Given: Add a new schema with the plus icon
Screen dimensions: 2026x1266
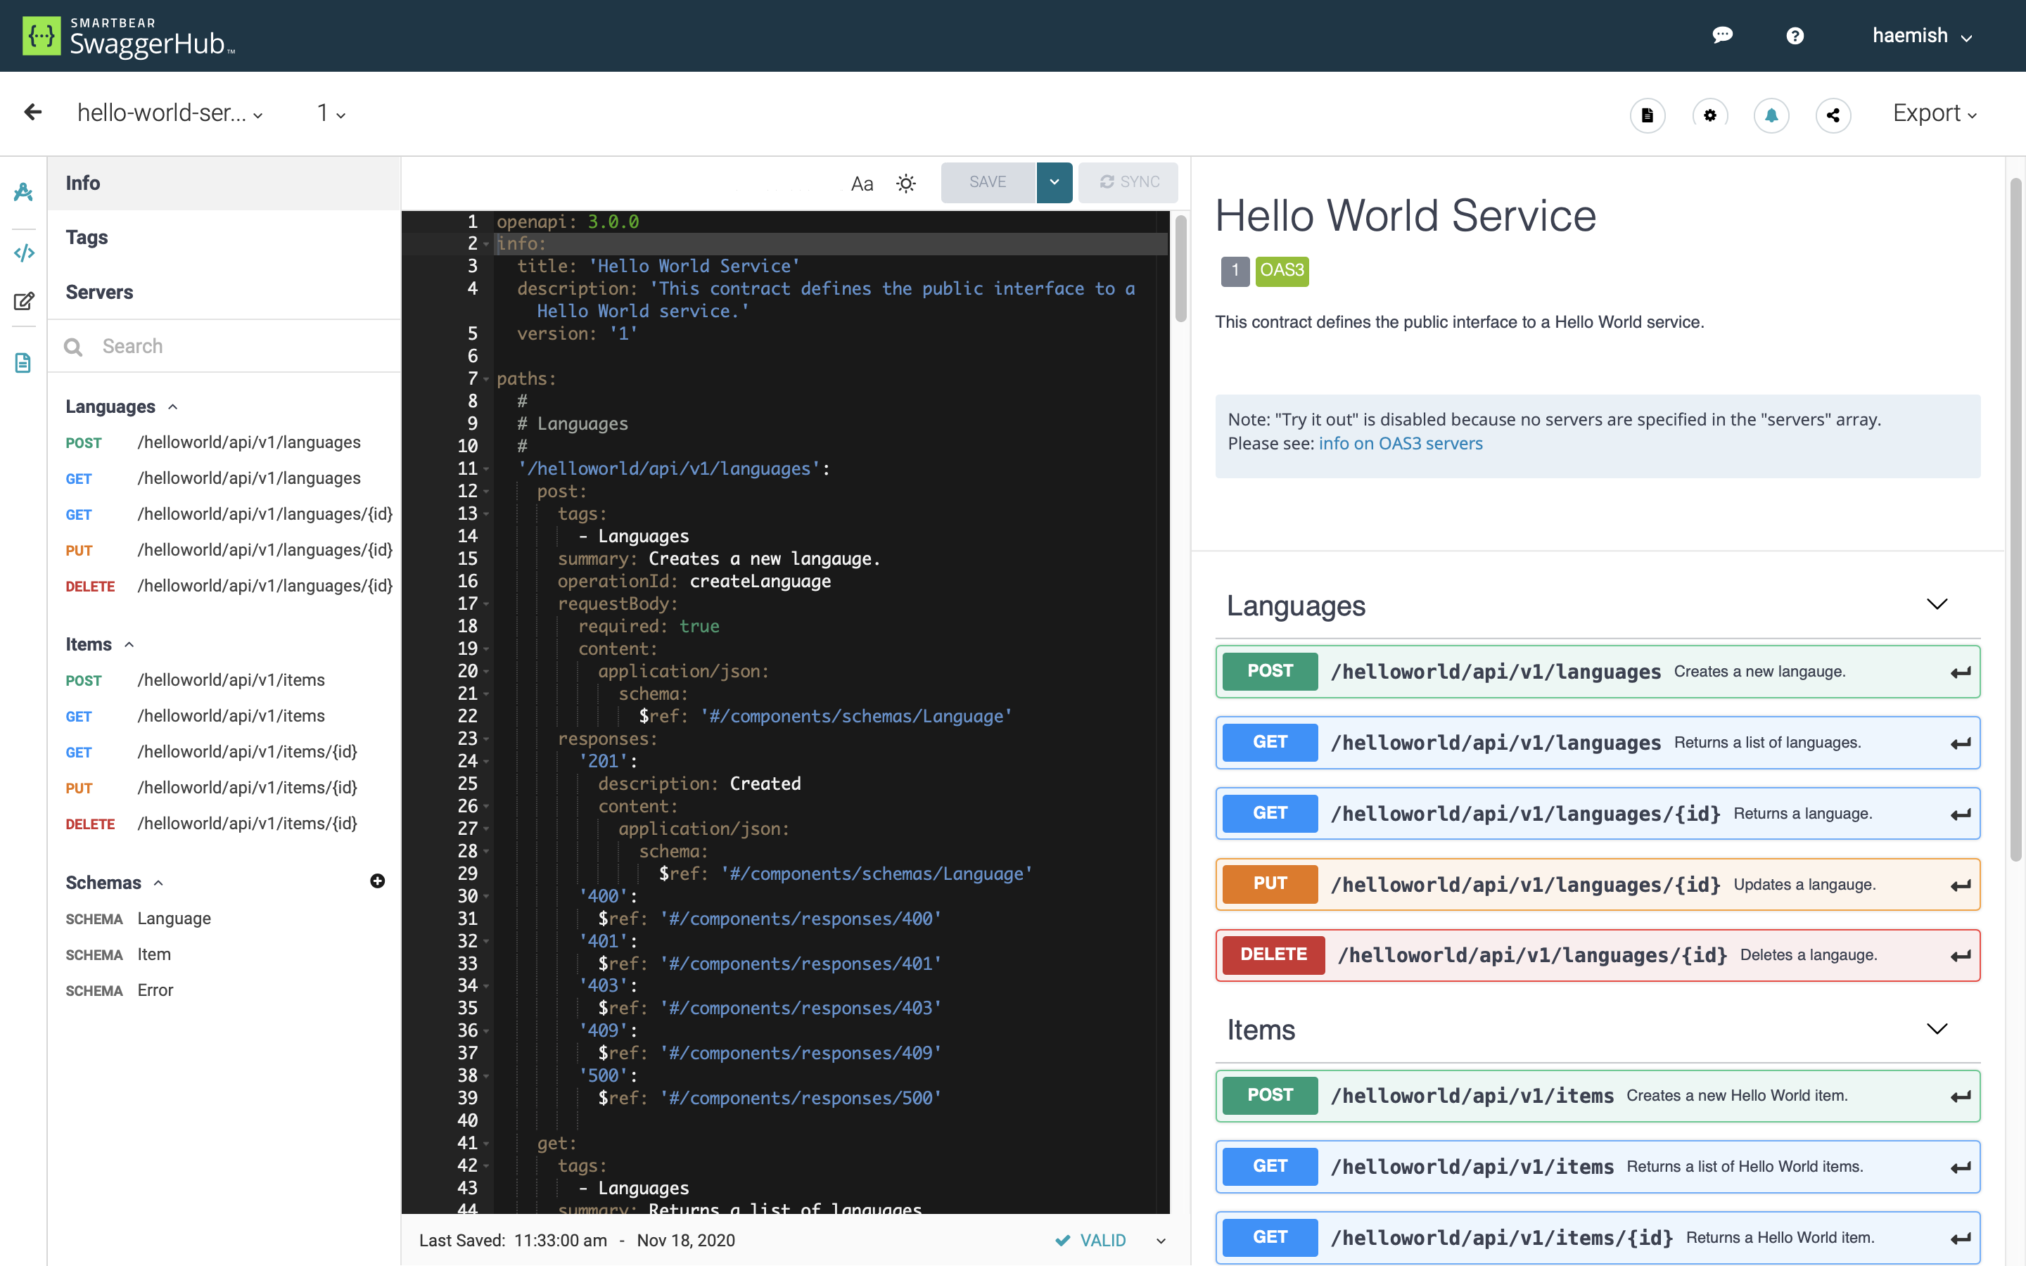Looking at the screenshot, I should click(378, 881).
